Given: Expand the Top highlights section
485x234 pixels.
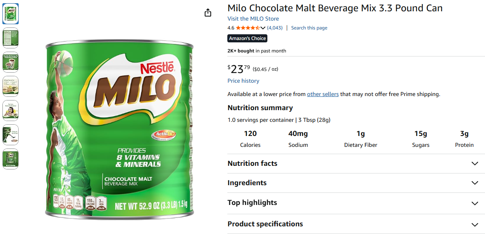Looking at the screenshot, I should point(475,203).
